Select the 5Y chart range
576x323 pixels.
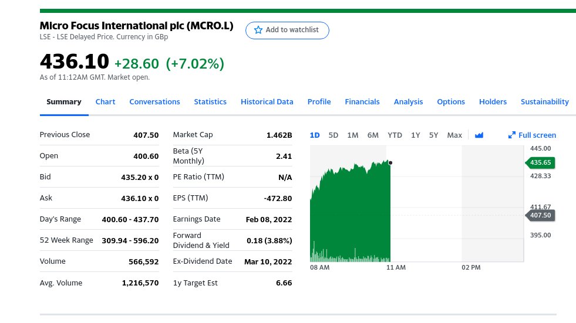[433, 135]
